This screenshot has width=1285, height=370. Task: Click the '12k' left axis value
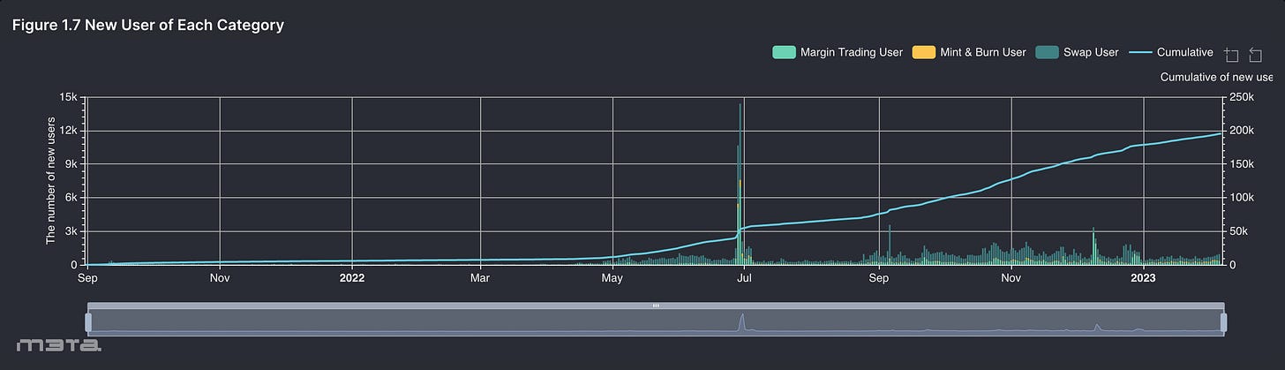click(x=71, y=131)
